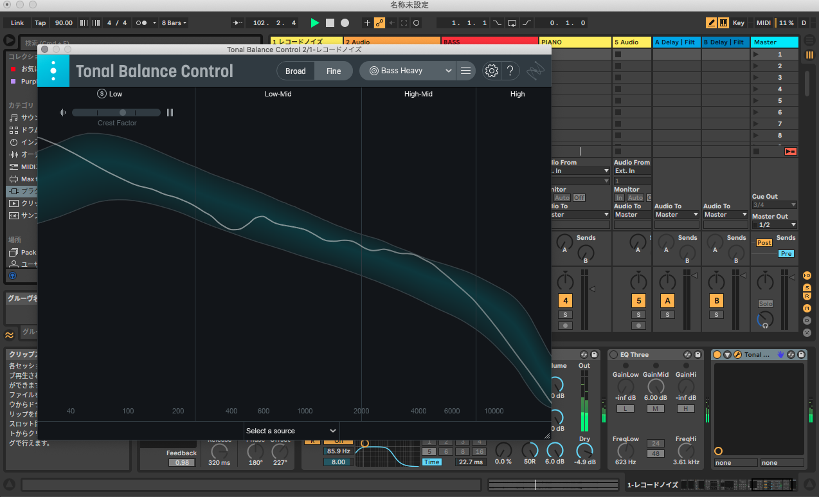Click the wrench icon on the Tonal device
Image resolution: width=819 pixels, height=497 pixels.
pyautogui.click(x=738, y=355)
